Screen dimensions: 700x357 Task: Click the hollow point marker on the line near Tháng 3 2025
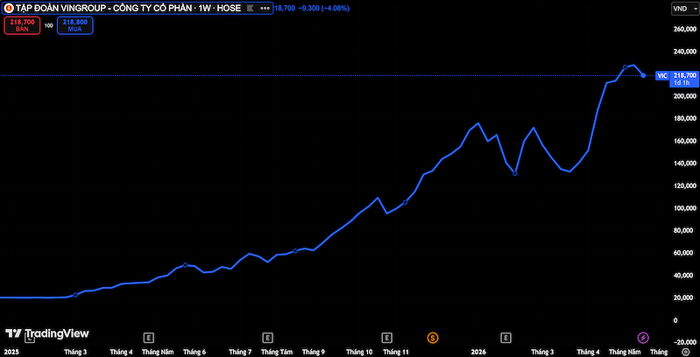[x=75, y=295]
